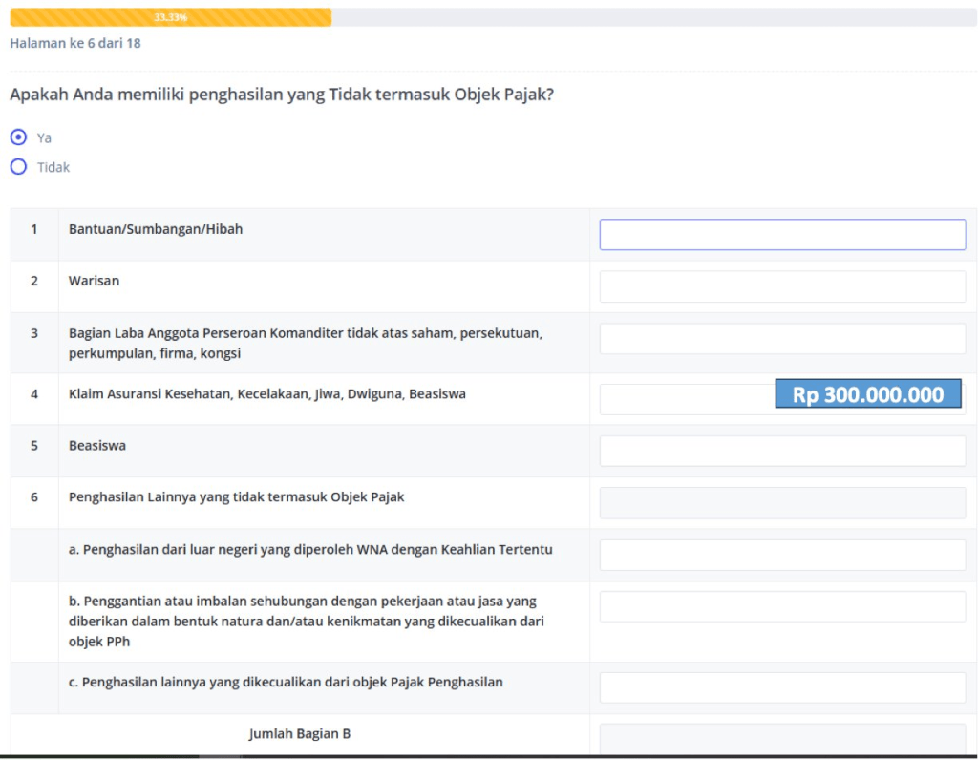Screen dimensions: 978x760
Task: Select the "Ya" radio button
Action: pos(18,137)
